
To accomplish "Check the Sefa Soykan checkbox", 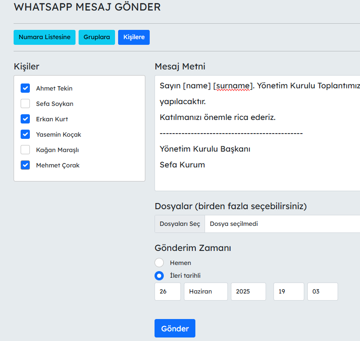I will click(x=25, y=104).
